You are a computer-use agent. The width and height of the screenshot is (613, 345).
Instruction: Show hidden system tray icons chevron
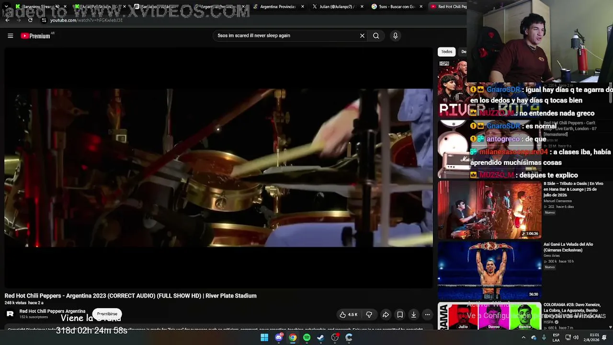coord(523,337)
